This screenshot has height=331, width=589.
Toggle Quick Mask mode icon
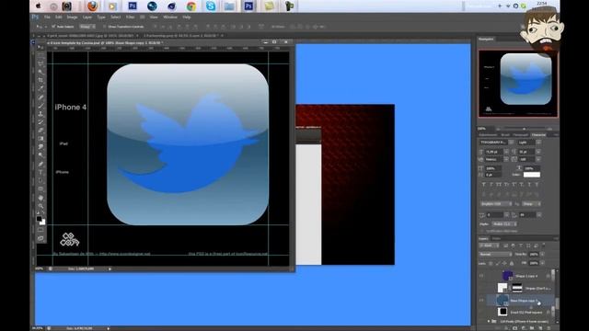pyautogui.click(x=40, y=230)
